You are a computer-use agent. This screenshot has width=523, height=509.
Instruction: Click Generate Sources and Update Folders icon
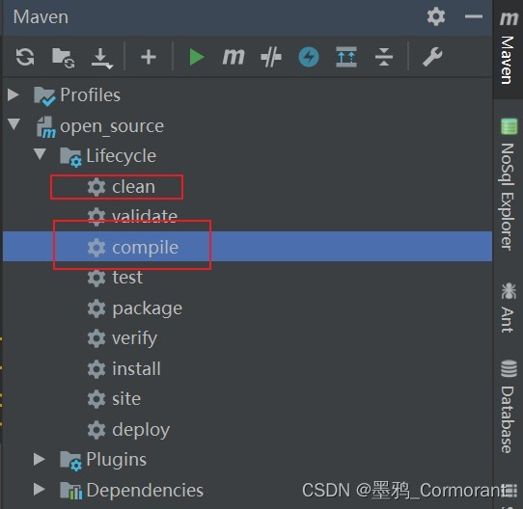(63, 57)
